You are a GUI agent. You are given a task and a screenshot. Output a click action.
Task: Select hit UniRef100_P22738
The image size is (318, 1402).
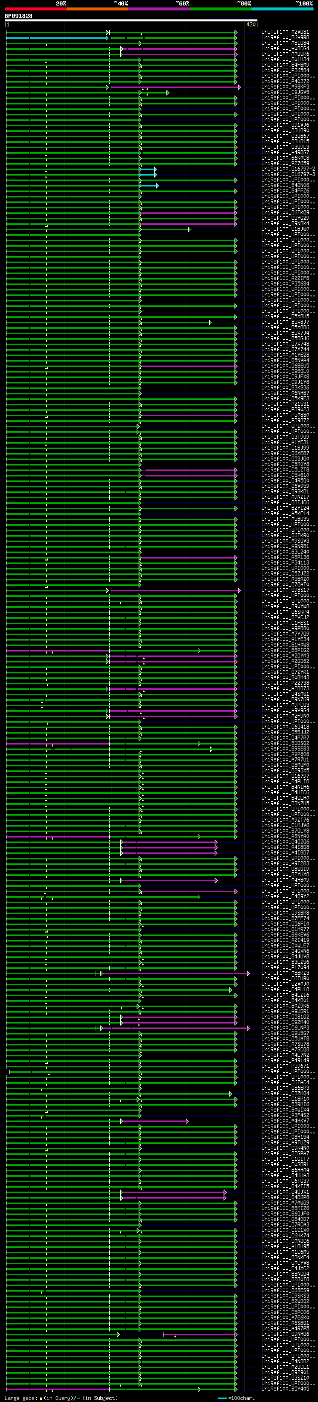point(285,683)
